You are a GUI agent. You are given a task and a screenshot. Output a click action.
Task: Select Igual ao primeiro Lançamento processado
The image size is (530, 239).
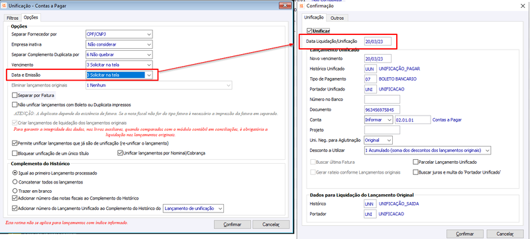[15, 174]
